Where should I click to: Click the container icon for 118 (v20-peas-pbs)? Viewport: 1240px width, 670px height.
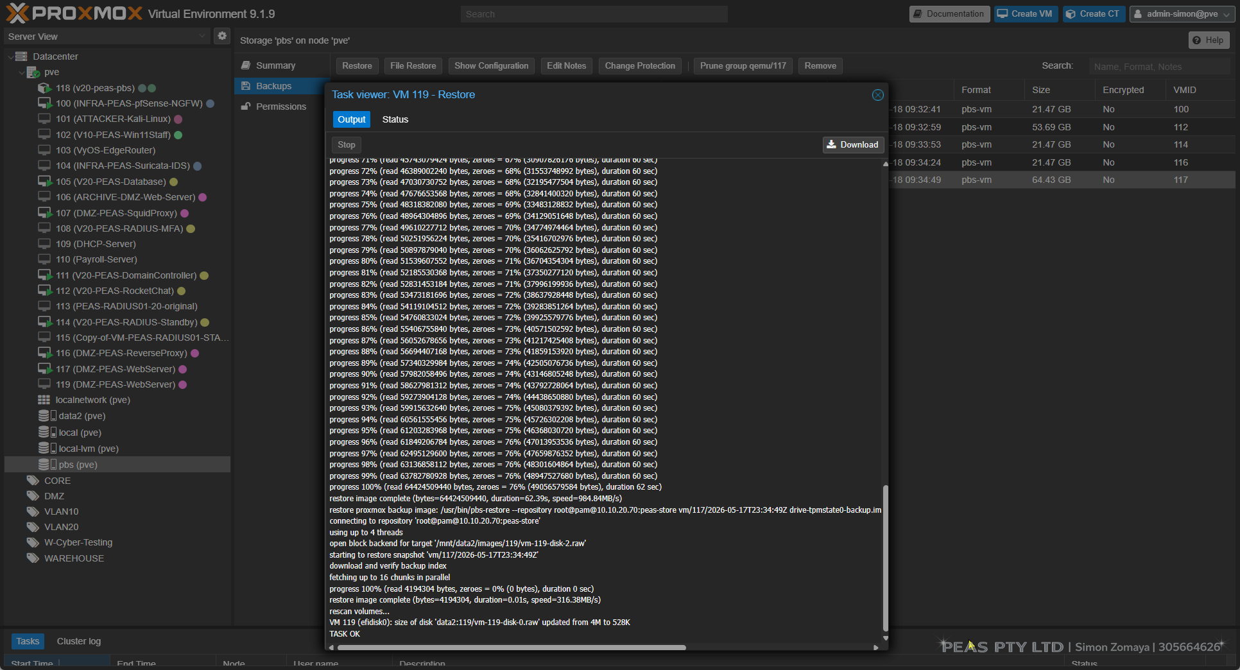click(x=45, y=88)
